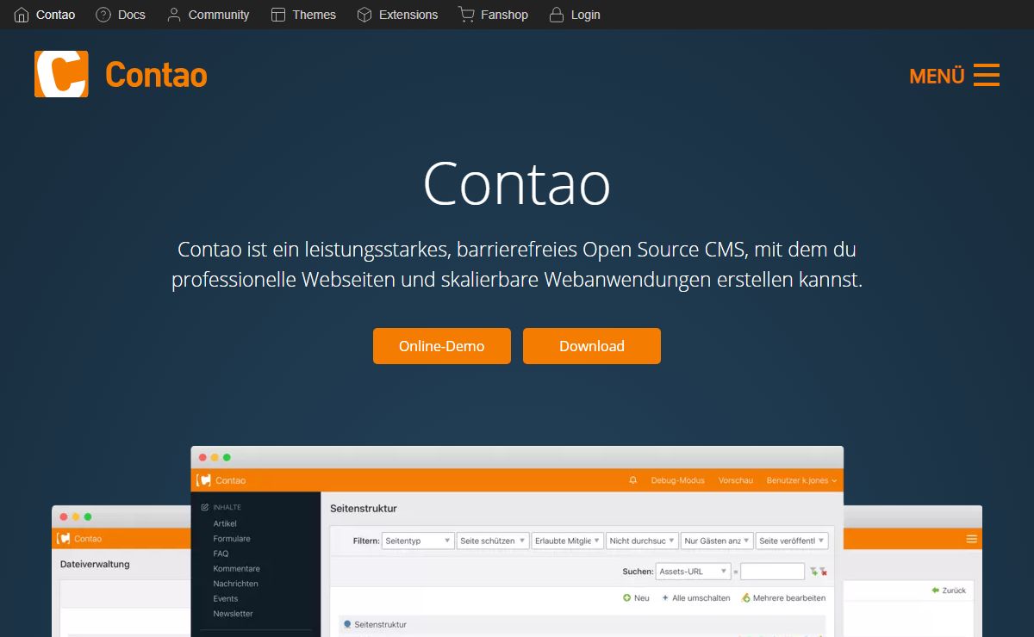Viewport: 1034px width, 637px height.
Task: Open the Fanshop shopping cart icon
Action: [x=466, y=15]
